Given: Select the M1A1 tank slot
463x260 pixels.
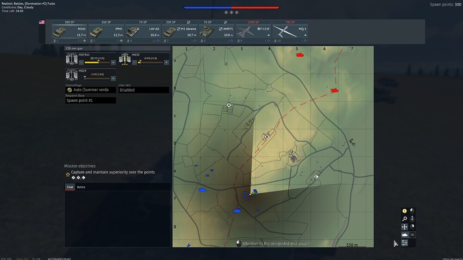Looking at the screenshot, I should 69,31.
